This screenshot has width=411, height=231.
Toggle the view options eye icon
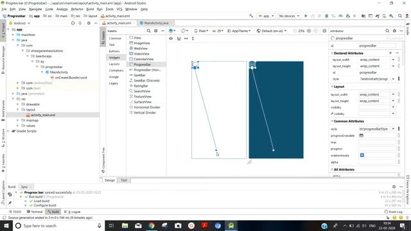(x=171, y=38)
